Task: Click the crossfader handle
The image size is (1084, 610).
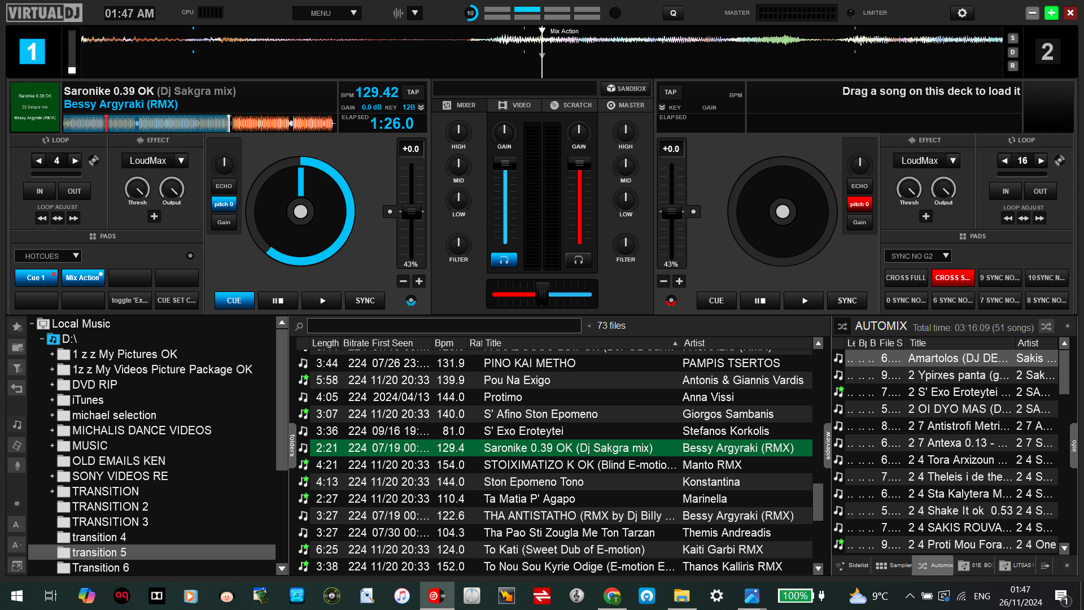Action: pyautogui.click(x=542, y=294)
